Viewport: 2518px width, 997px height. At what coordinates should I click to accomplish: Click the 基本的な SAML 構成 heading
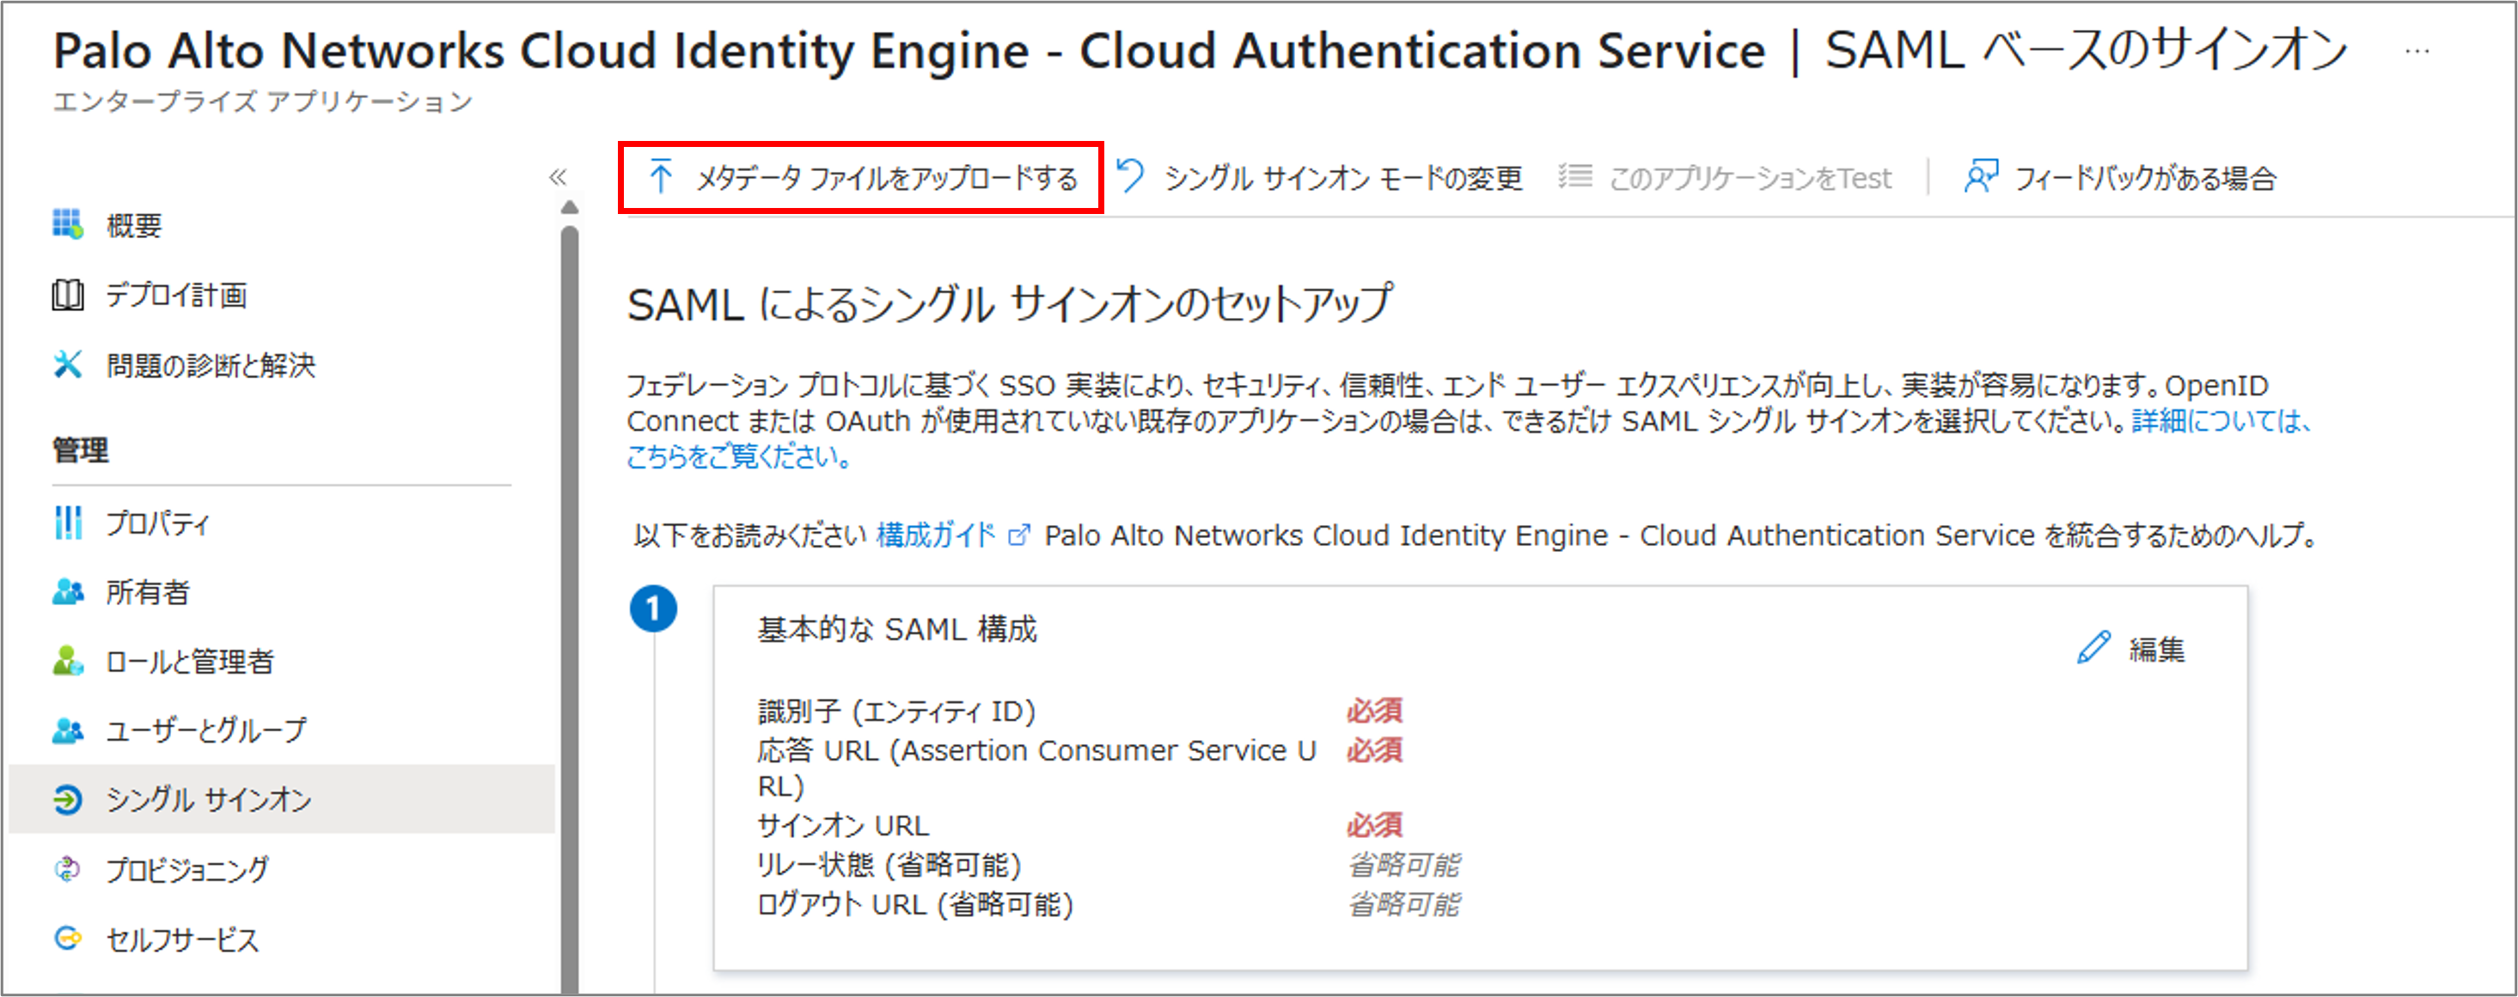(897, 629)
